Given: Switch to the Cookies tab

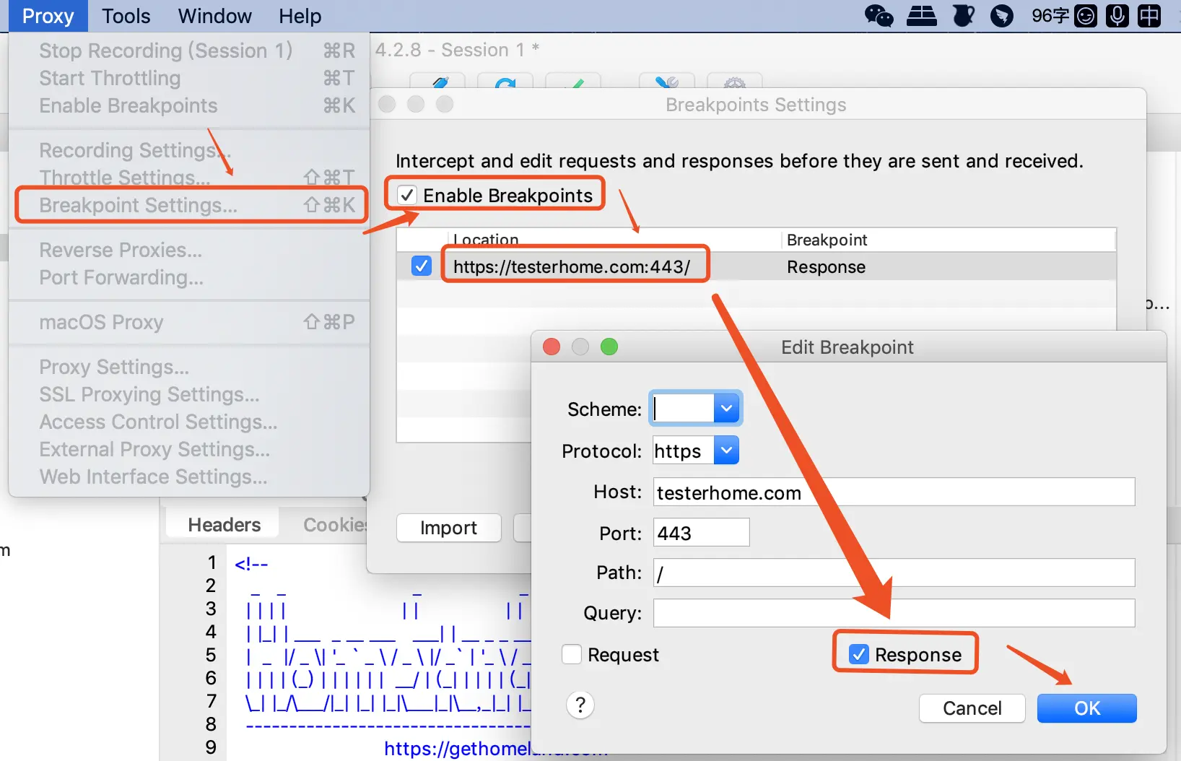Looking at the screenshot, I should (x=335, y=525).
